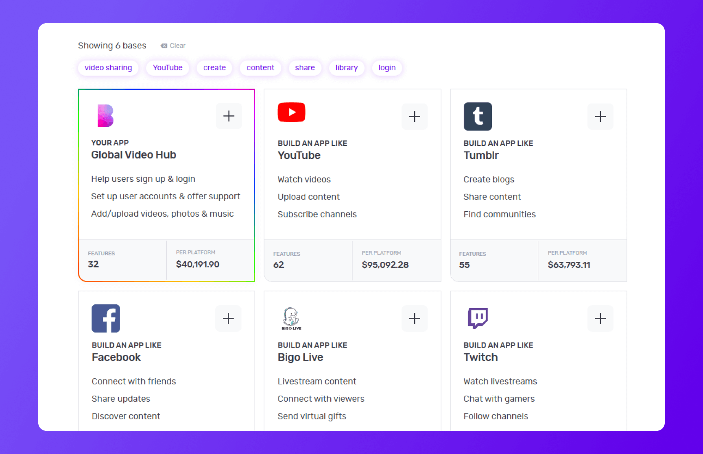Select the 'library' tag chip

347,68
